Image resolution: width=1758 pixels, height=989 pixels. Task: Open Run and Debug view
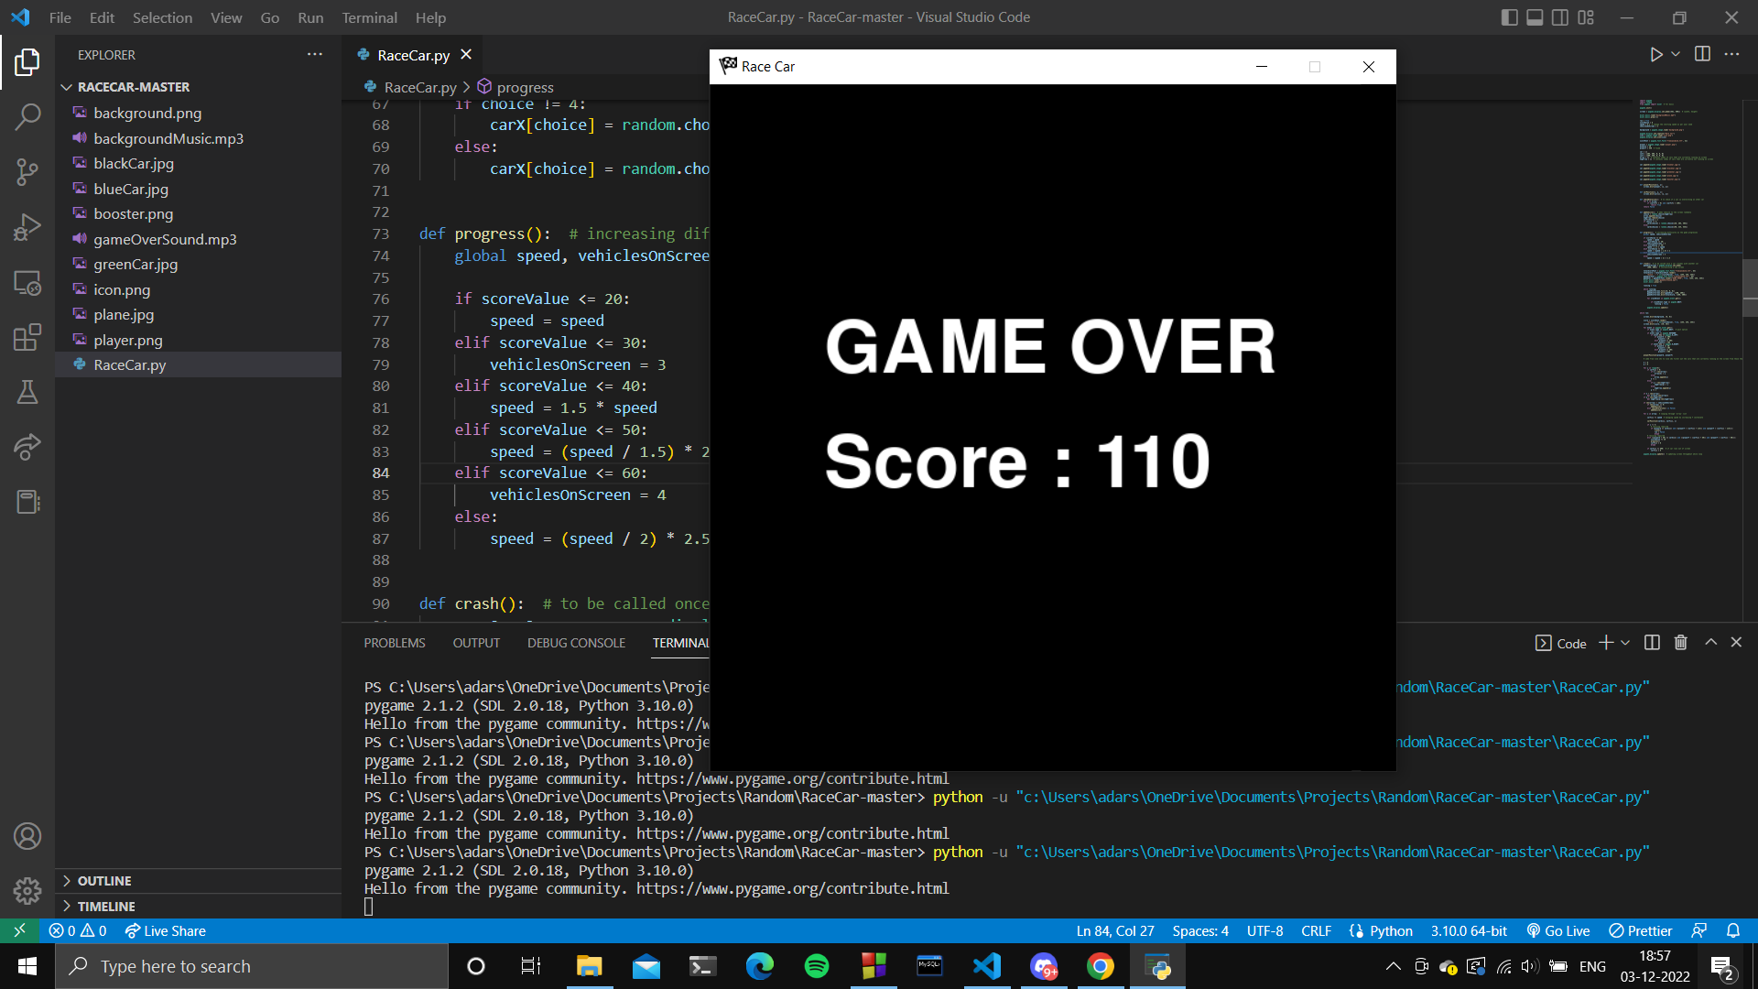27,227
